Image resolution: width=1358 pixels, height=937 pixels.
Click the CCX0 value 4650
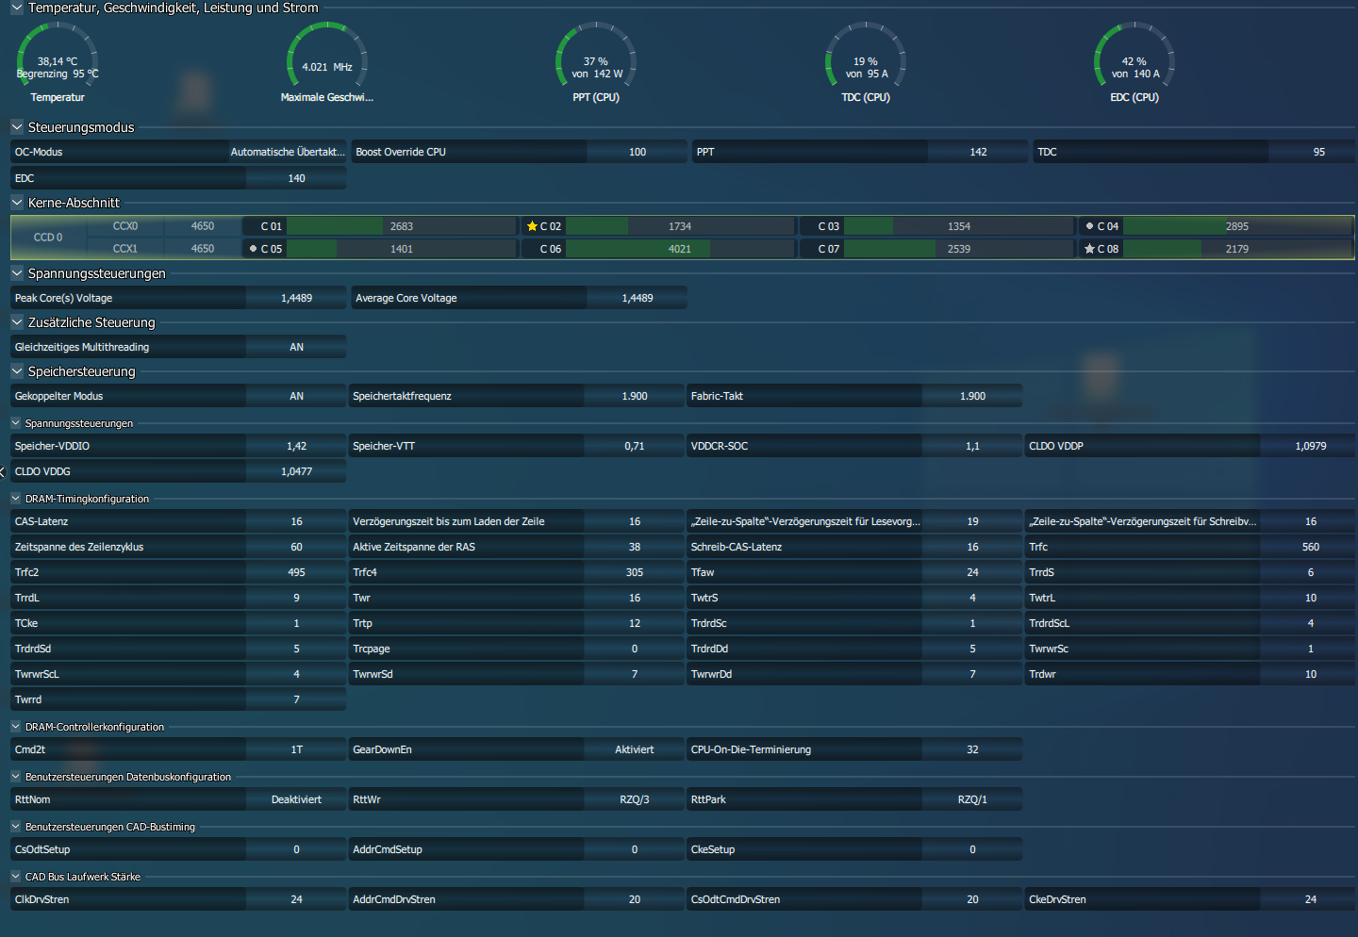tap(203, 226)
